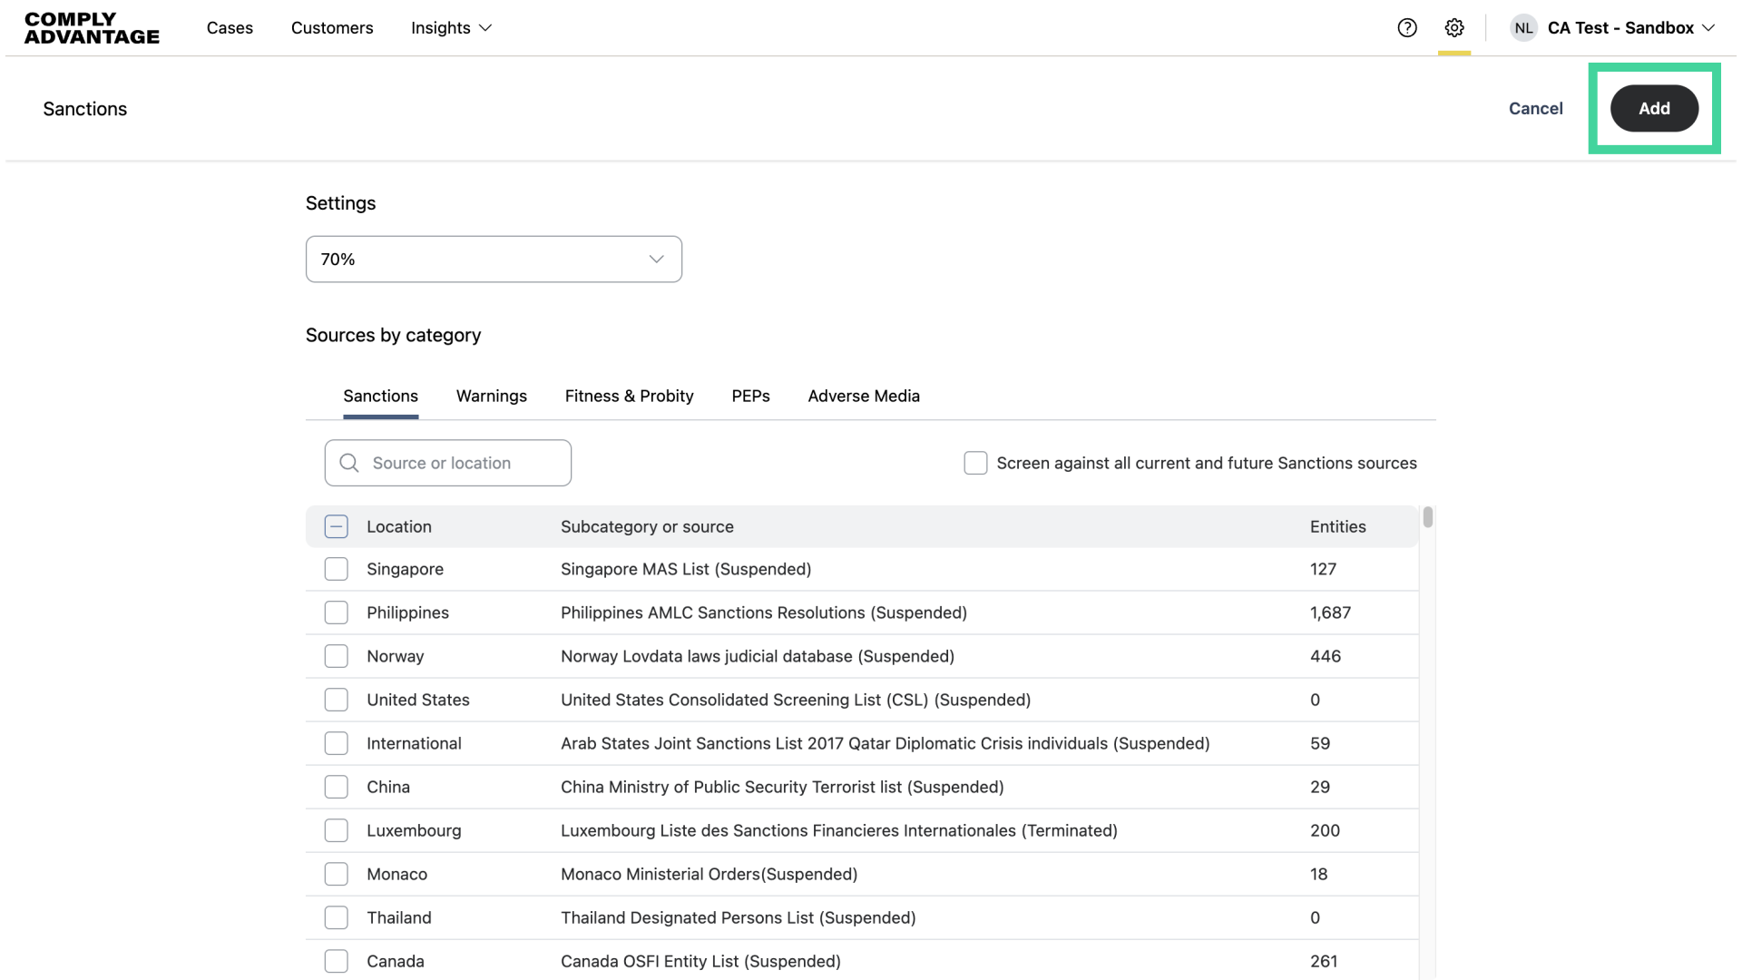The height and width of the screenshot is (980, 1742).
Task: Open the help question mark icon
Action: [1407, 28]
